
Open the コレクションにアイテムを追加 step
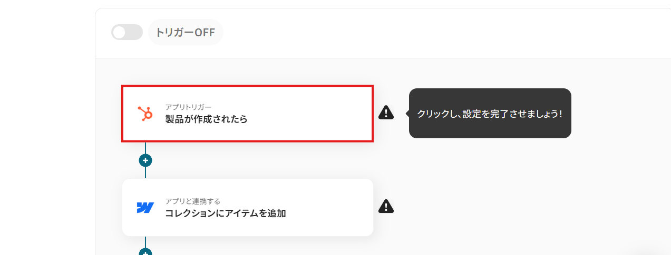(247, 207)
